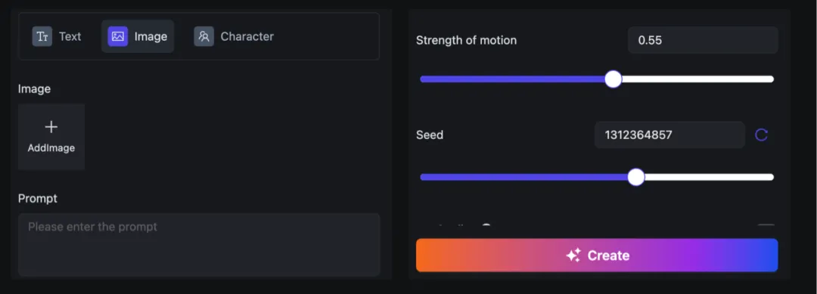Click the Seed number field 1312364857
The image size is (817, 294).
point(669,135)
